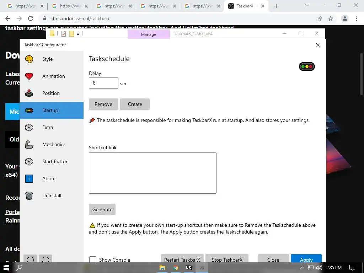The width and height of the screenshot is (364, 273).
Task: Select the Style section
Action: coord(52,59)
